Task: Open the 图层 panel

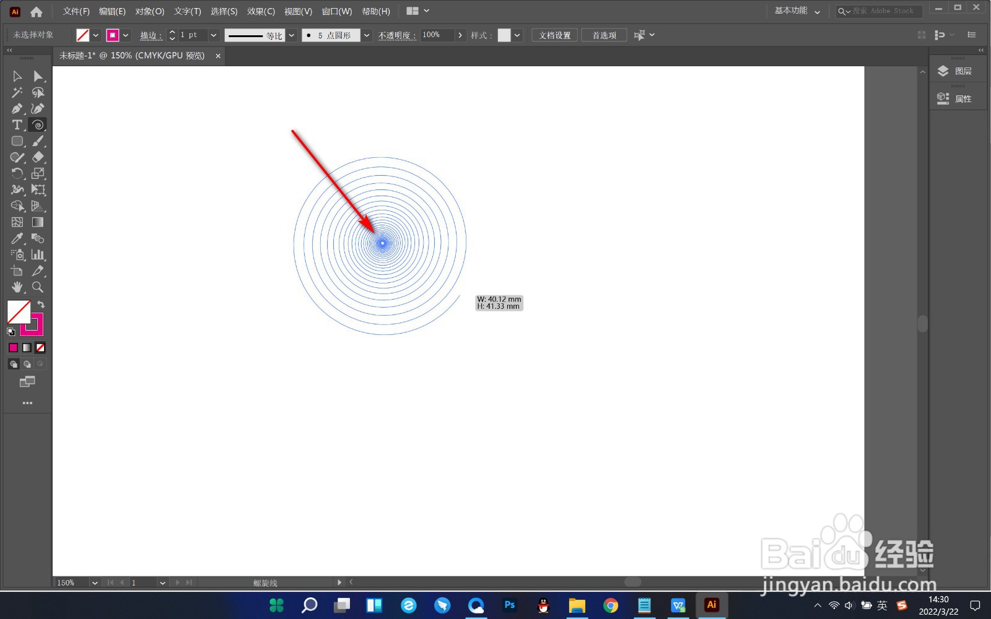Action: 958,71
